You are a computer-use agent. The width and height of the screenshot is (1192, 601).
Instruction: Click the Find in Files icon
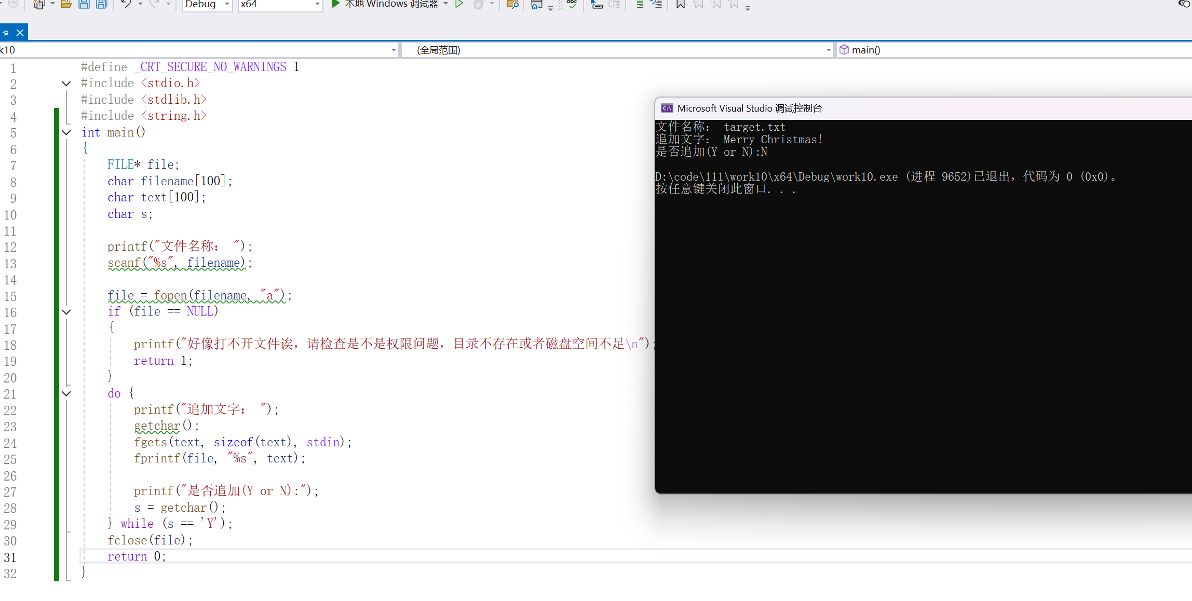pos(512,4)
